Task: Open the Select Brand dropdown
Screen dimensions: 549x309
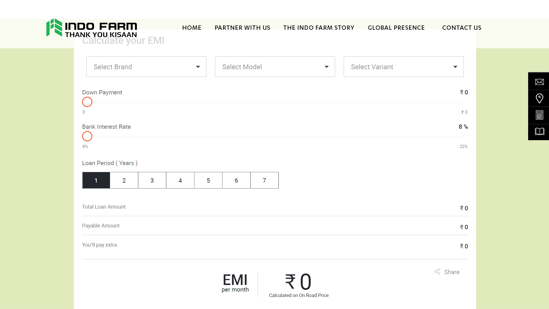Action: [x=146, y=67]
